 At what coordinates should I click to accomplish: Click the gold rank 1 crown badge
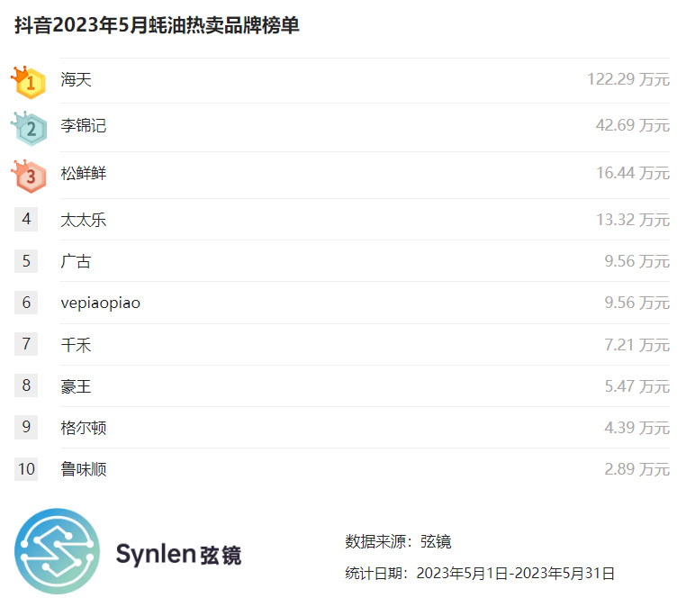[x=29, y=82]
